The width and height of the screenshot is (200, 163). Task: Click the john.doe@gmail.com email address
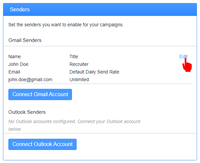[30, 80]
